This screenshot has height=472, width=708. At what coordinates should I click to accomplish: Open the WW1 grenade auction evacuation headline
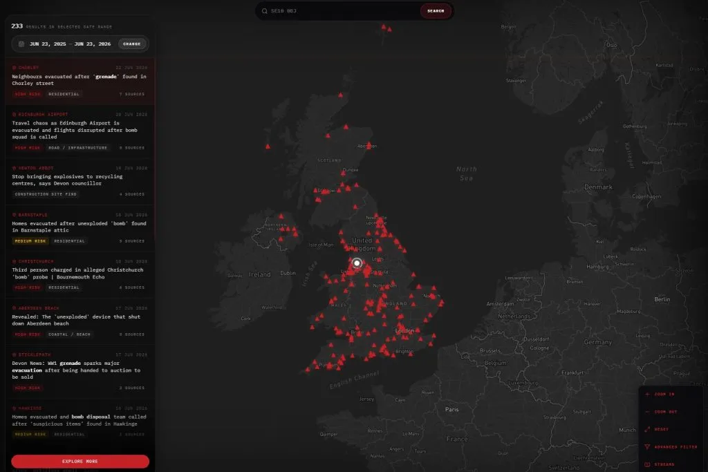tap(76, 370)
